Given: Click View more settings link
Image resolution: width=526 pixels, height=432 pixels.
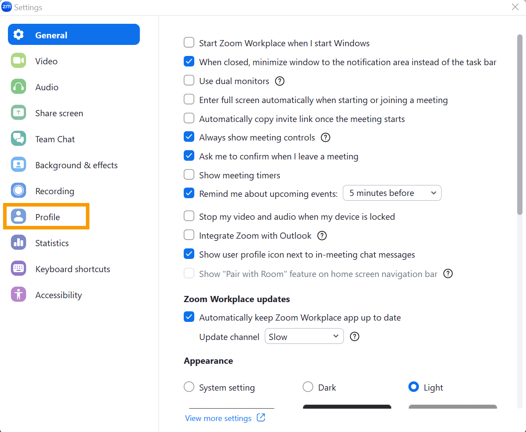Looking at the screenshot, I should (219, 418).
